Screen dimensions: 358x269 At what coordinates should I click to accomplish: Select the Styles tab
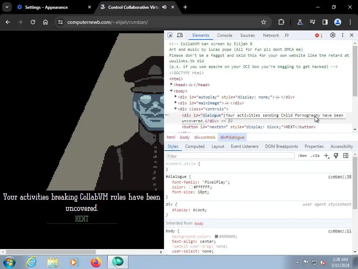point(173,146)
